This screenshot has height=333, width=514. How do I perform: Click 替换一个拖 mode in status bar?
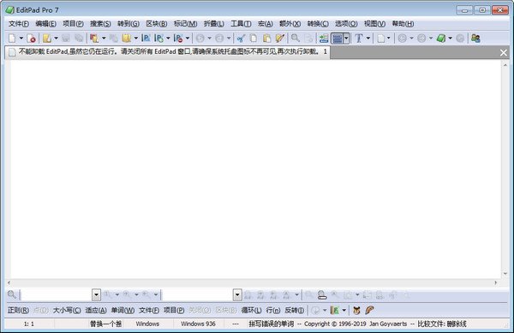105,324
